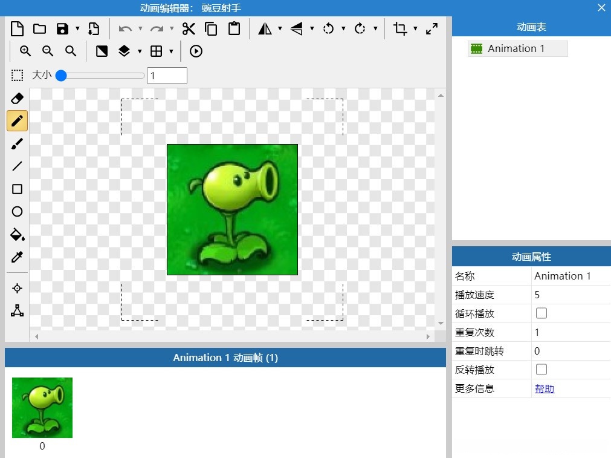Undo the last action

[124, 29]
